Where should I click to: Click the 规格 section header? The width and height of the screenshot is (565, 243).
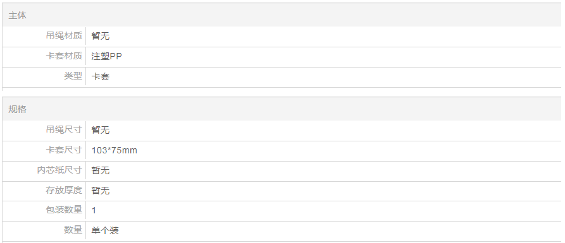tap(17, 109)
